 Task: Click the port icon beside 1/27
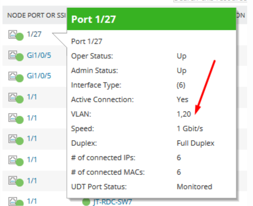point(13,34)
